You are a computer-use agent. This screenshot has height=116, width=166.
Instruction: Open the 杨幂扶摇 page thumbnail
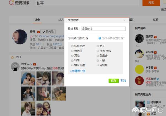pyautogui.click(x=140, y=106)
